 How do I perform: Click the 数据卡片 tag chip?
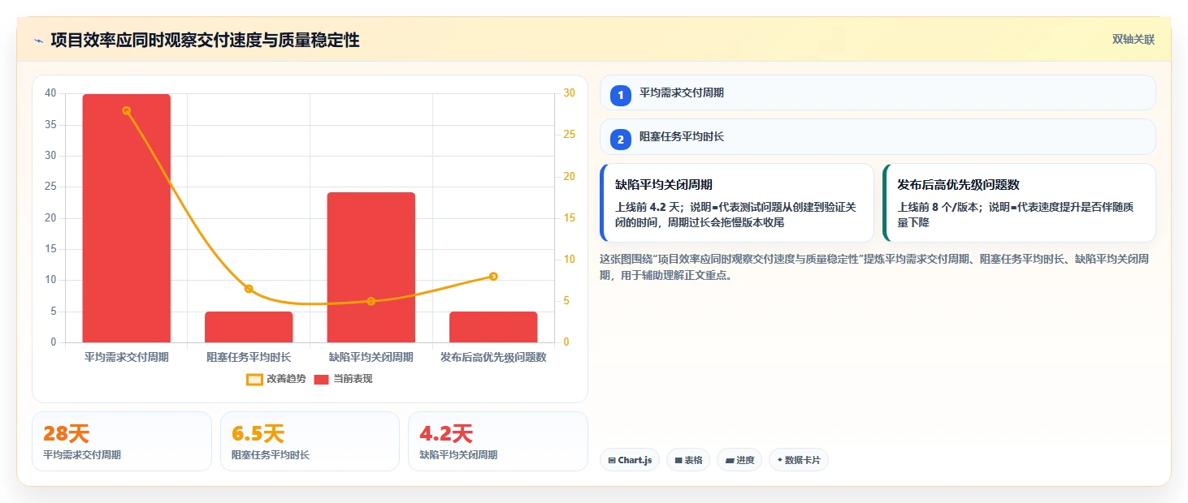point(799,460)
